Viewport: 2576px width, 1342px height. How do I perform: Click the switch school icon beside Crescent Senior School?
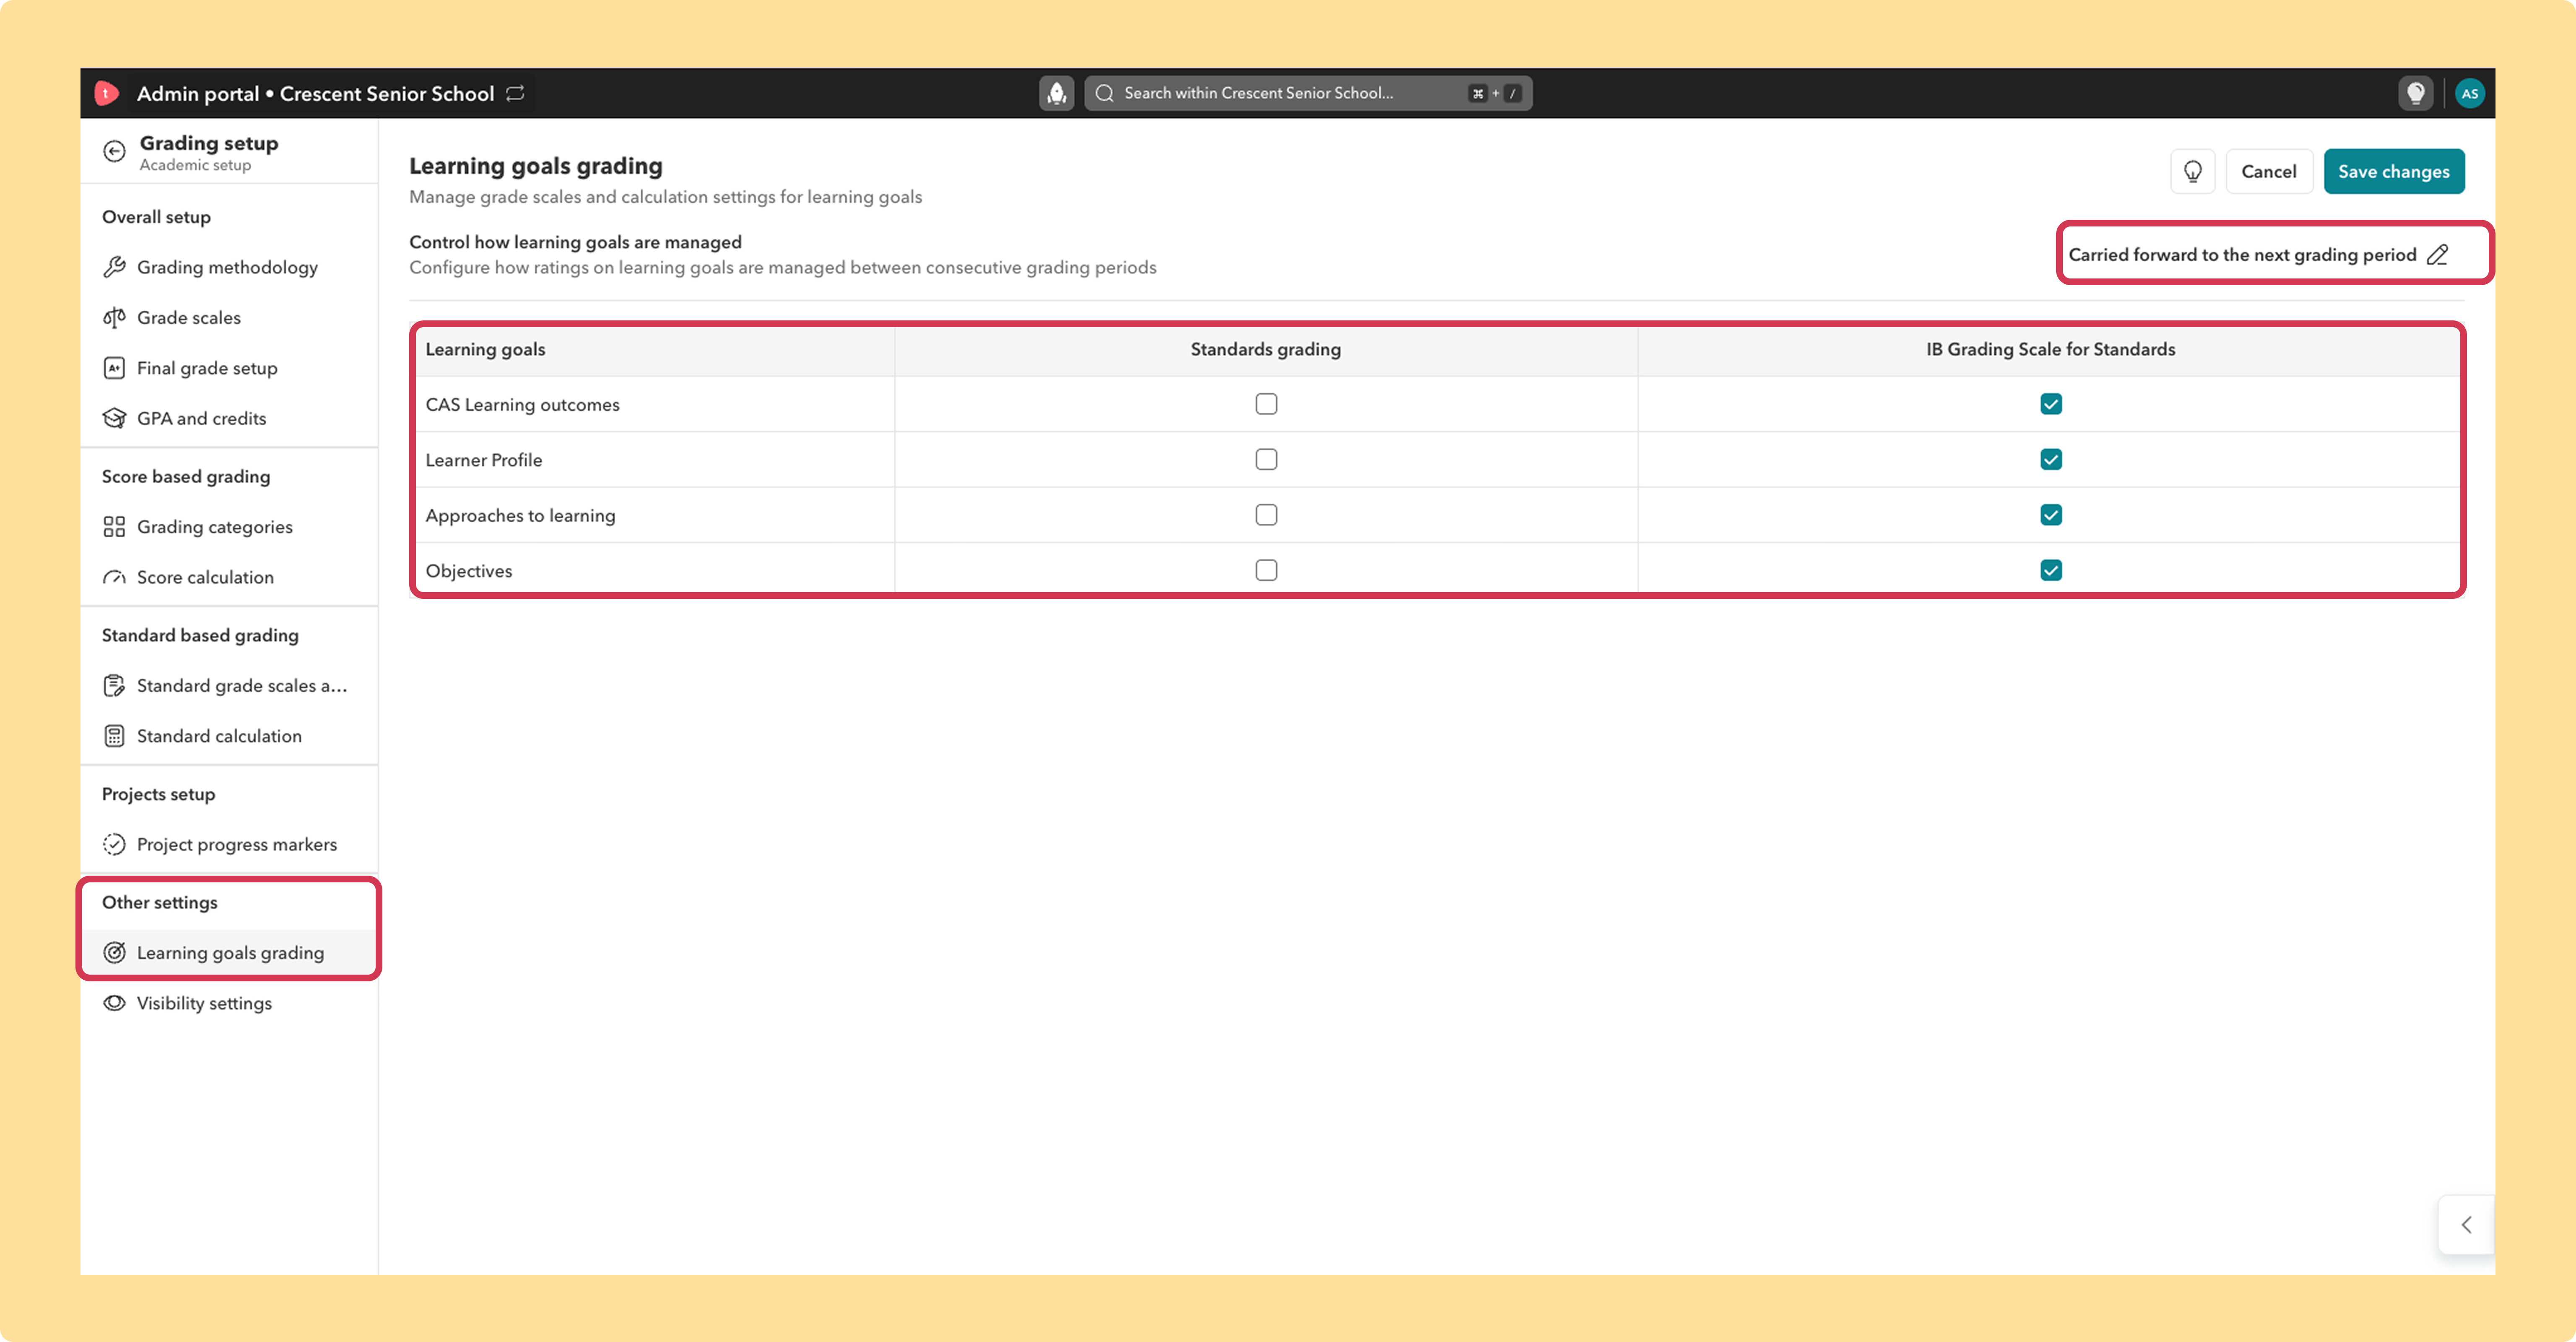tap(515, 93)
